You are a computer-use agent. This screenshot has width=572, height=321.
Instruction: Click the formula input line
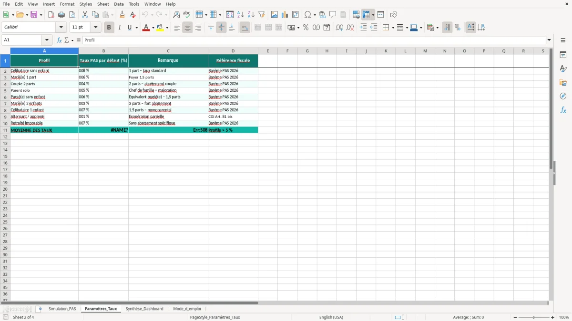pos(314,40)
